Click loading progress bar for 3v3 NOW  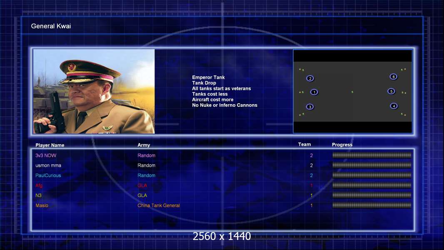(x=372, y=155)
